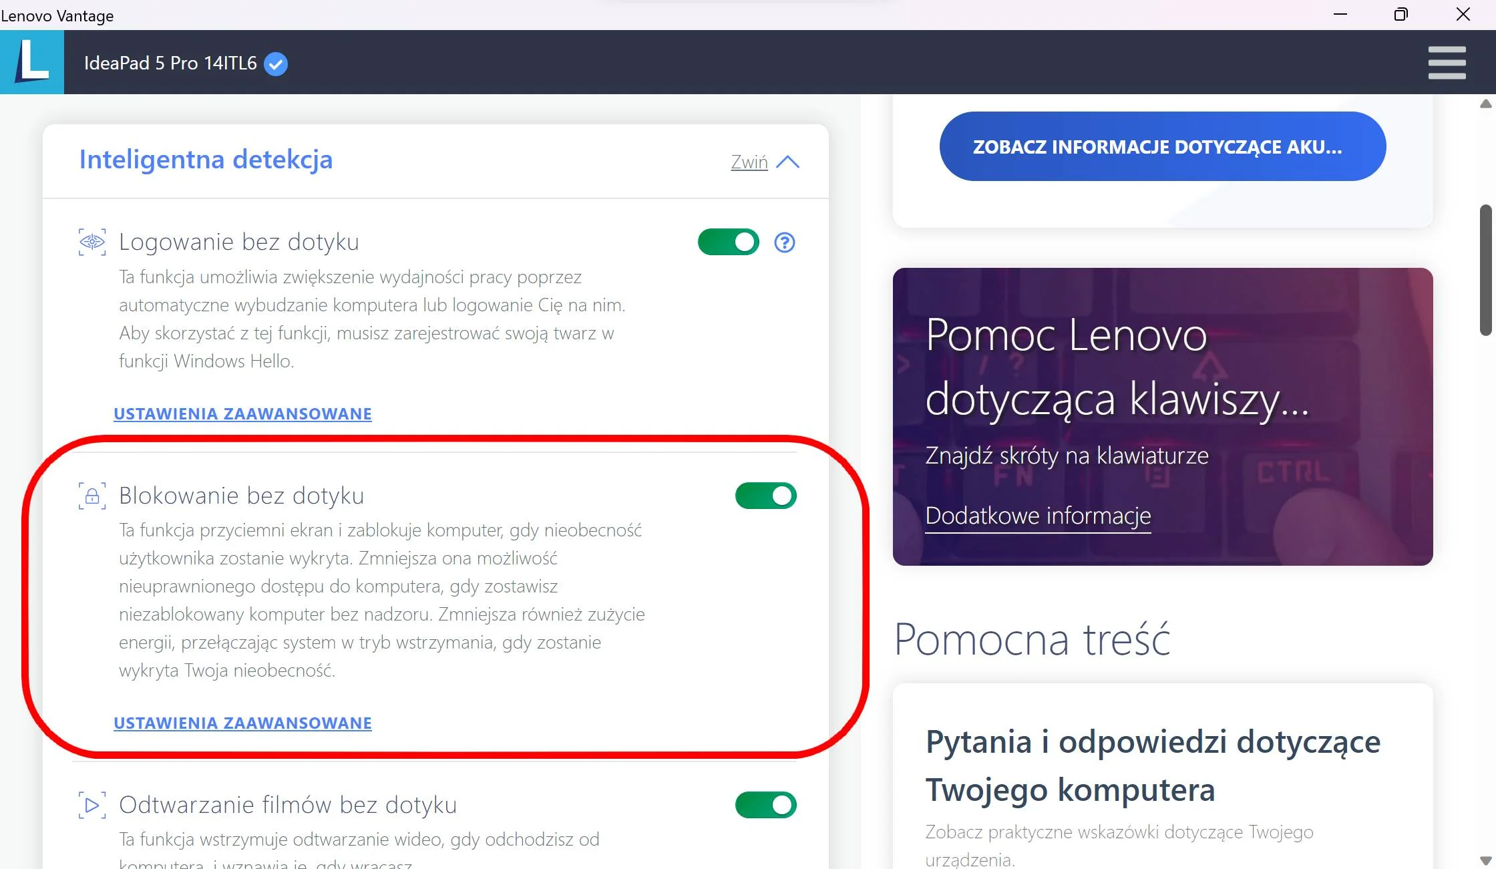Collapse the section using the Zwiń link
Screen dimensions: 1496x869
(x=749, y=162)
